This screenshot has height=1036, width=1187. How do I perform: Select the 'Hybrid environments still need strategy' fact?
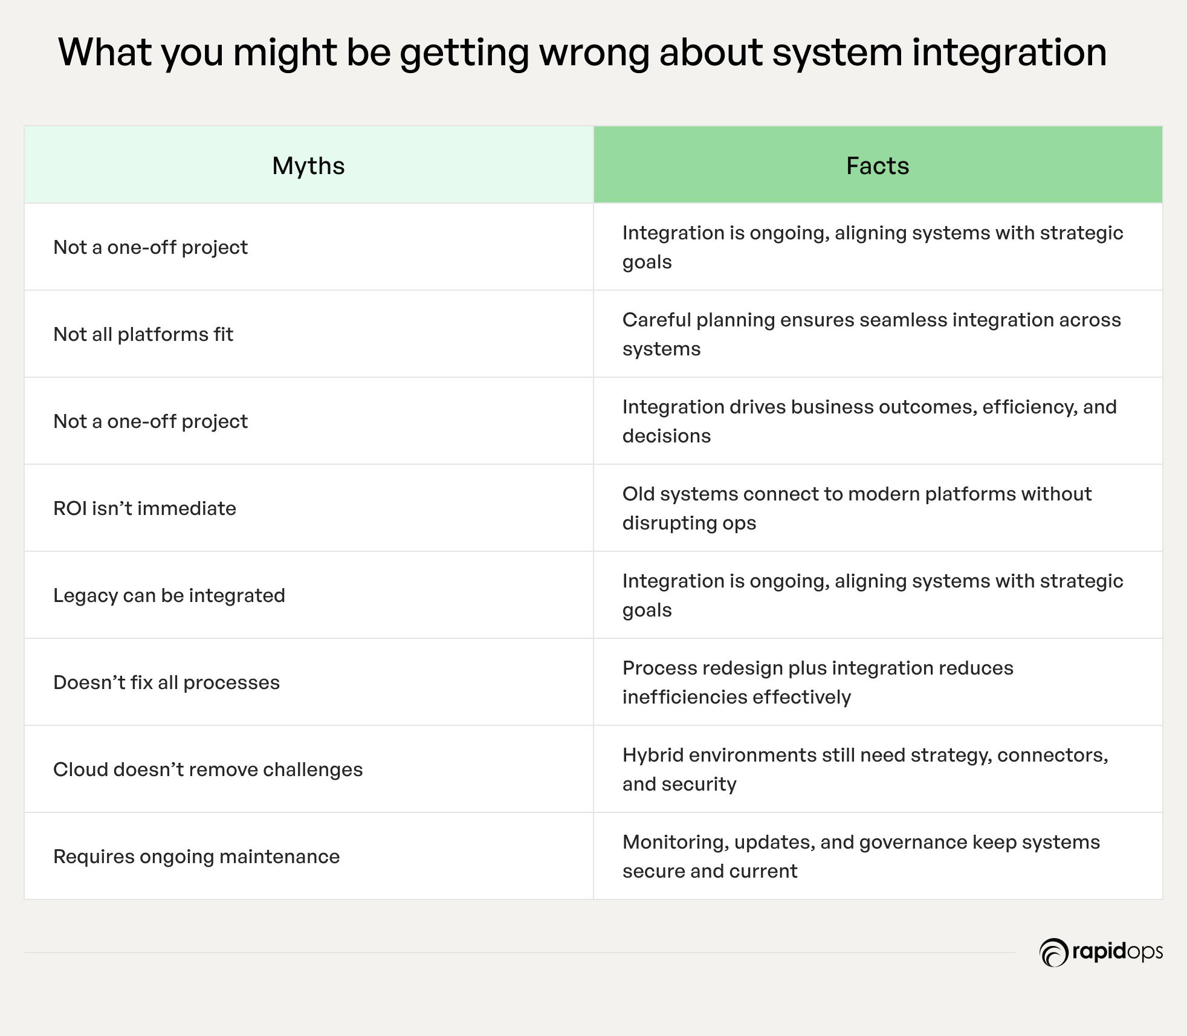pos(865,769)
